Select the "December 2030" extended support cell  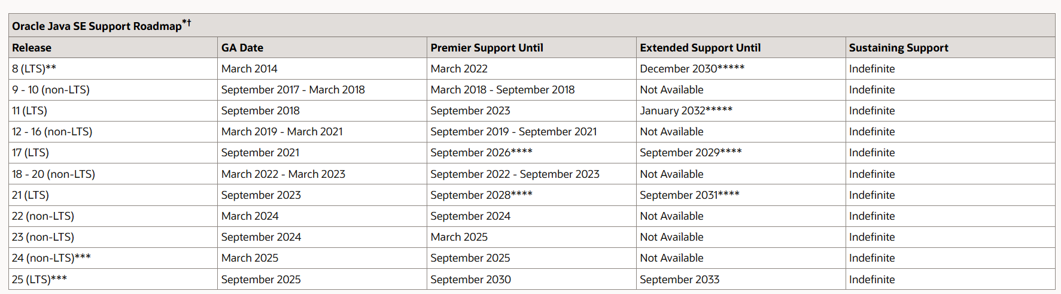[692, 69]
